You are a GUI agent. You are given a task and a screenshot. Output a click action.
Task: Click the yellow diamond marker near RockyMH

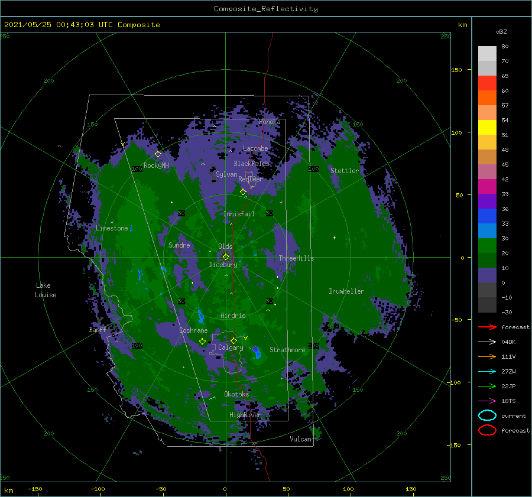158,154
